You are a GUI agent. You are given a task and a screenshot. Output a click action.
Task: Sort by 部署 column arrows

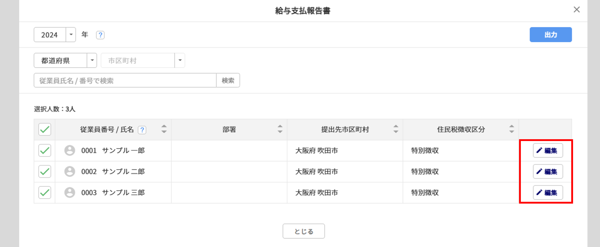click(280, 129)
